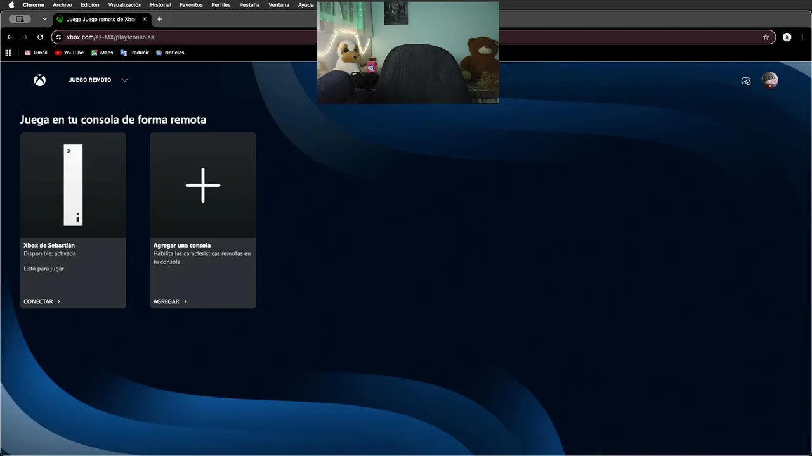Open the Gmail bookmark
812x456 pixels.
coord(36,53)
